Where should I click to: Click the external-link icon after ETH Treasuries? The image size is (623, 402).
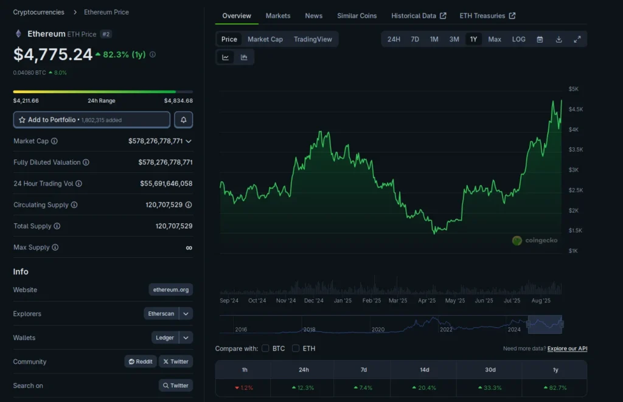point(512,16)
